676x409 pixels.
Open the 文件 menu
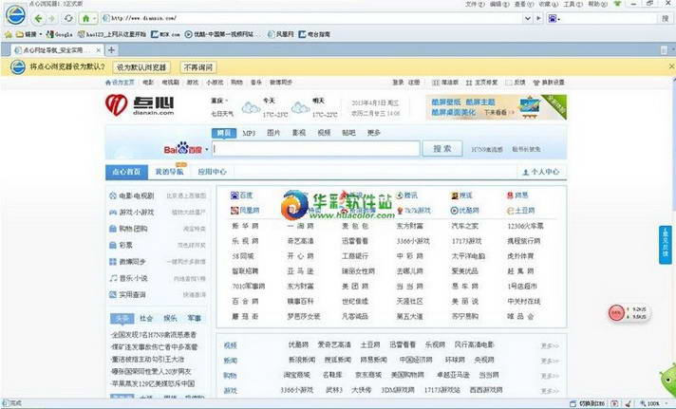pos(475,4)
